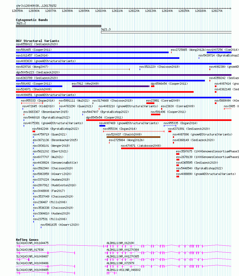Click the white 3q21.3 cytogenetic band bar
The height and width of the screenshot is (276, 239).
click(x=166, y=32)
